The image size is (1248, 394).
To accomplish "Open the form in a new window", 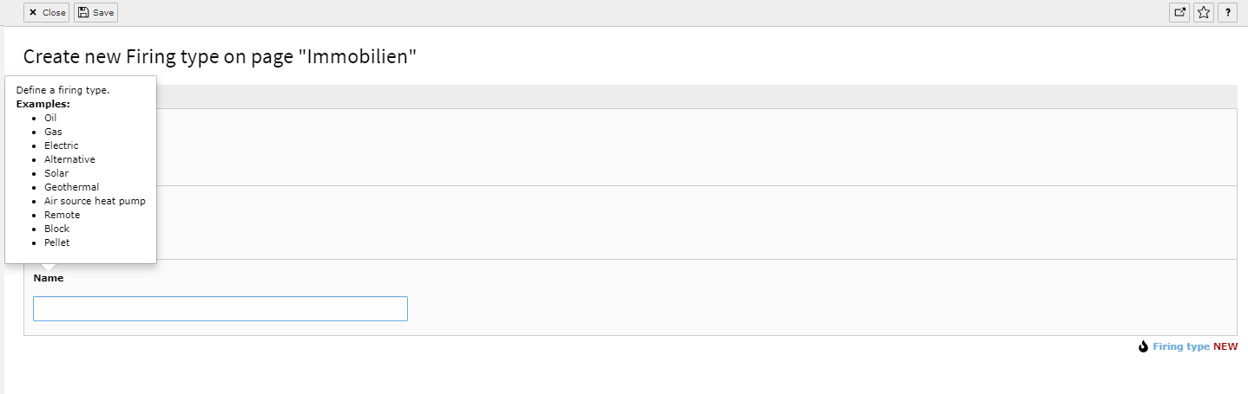I will tap(1179, 12).
